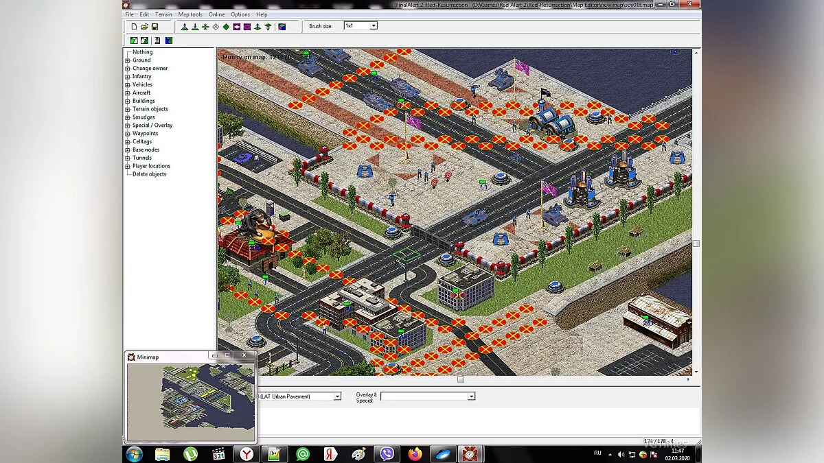Click the map view horizontal scrollbar thumb
The image size is (824, 463).
tap(461, 379)
